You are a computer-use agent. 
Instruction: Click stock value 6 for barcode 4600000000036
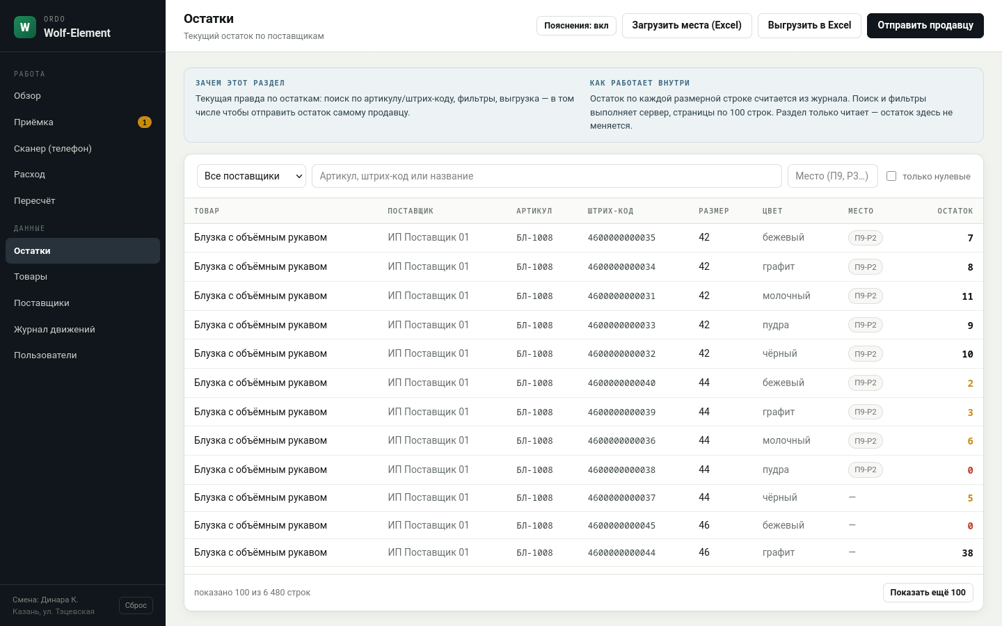point(970,441)
